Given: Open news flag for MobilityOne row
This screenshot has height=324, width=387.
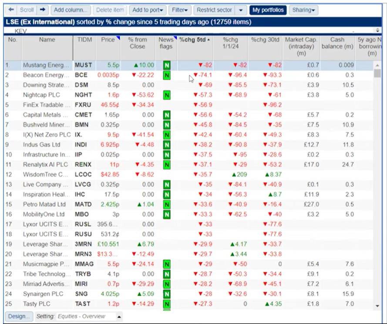Looking at the screenshot, I should [x=167, y=214].
